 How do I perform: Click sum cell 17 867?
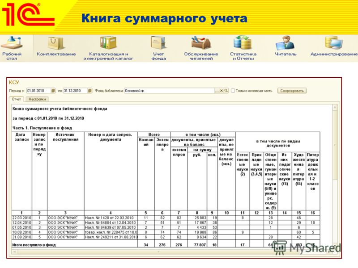(x=197, y=222)
